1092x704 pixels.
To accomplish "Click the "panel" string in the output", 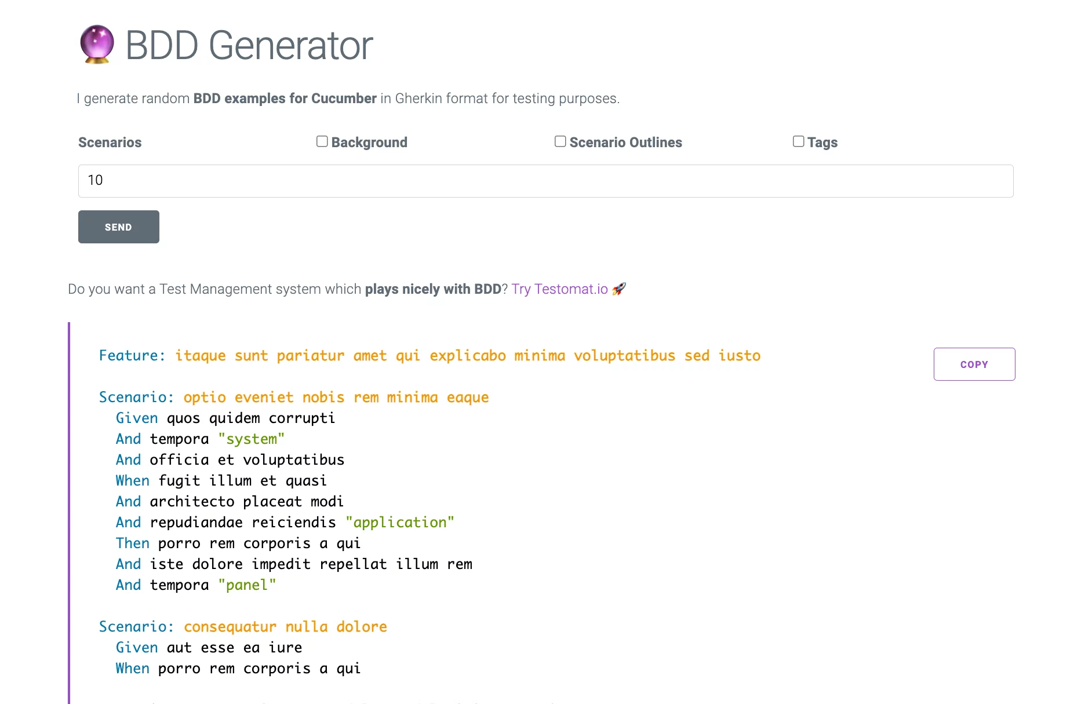I will tap(247, 585).
